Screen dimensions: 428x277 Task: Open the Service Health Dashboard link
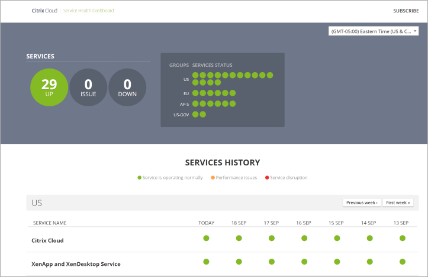(x=88, y=11)
